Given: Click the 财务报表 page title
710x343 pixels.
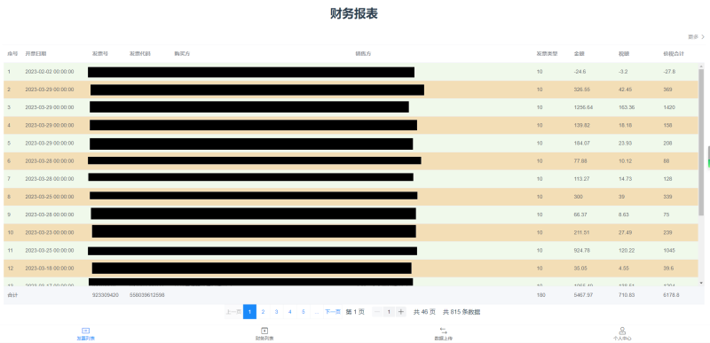Looking at the screenshot, I should [354, 13].
